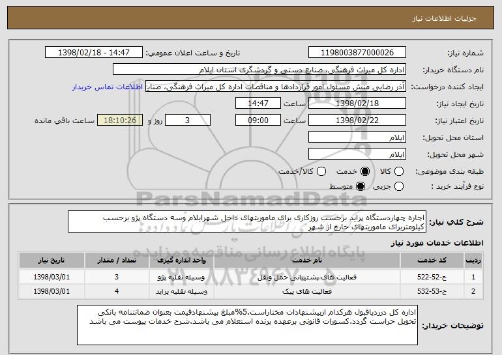Click quantity 4 in row 2
Screen dimensions: 502x355
point(117,291)
